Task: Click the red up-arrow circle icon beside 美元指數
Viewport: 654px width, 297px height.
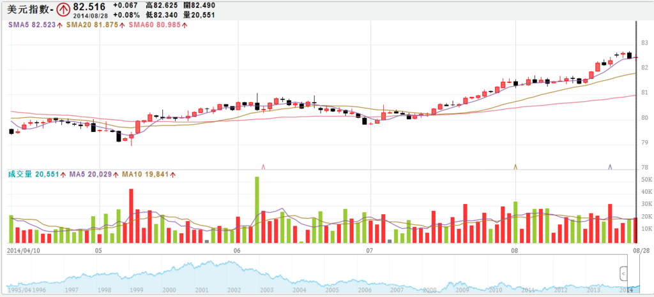Action: (63, 9)
